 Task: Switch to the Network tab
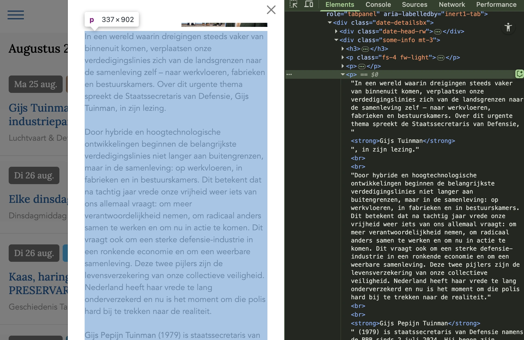[x=452, y=5]
